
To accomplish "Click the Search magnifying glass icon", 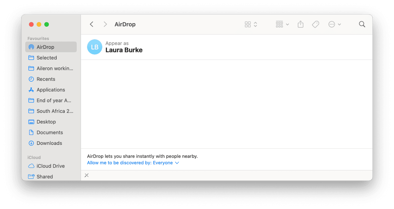I will point(362,24).
